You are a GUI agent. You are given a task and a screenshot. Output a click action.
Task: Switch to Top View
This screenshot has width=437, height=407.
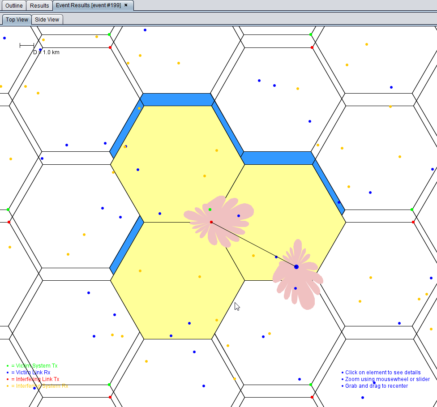(17, 20)
